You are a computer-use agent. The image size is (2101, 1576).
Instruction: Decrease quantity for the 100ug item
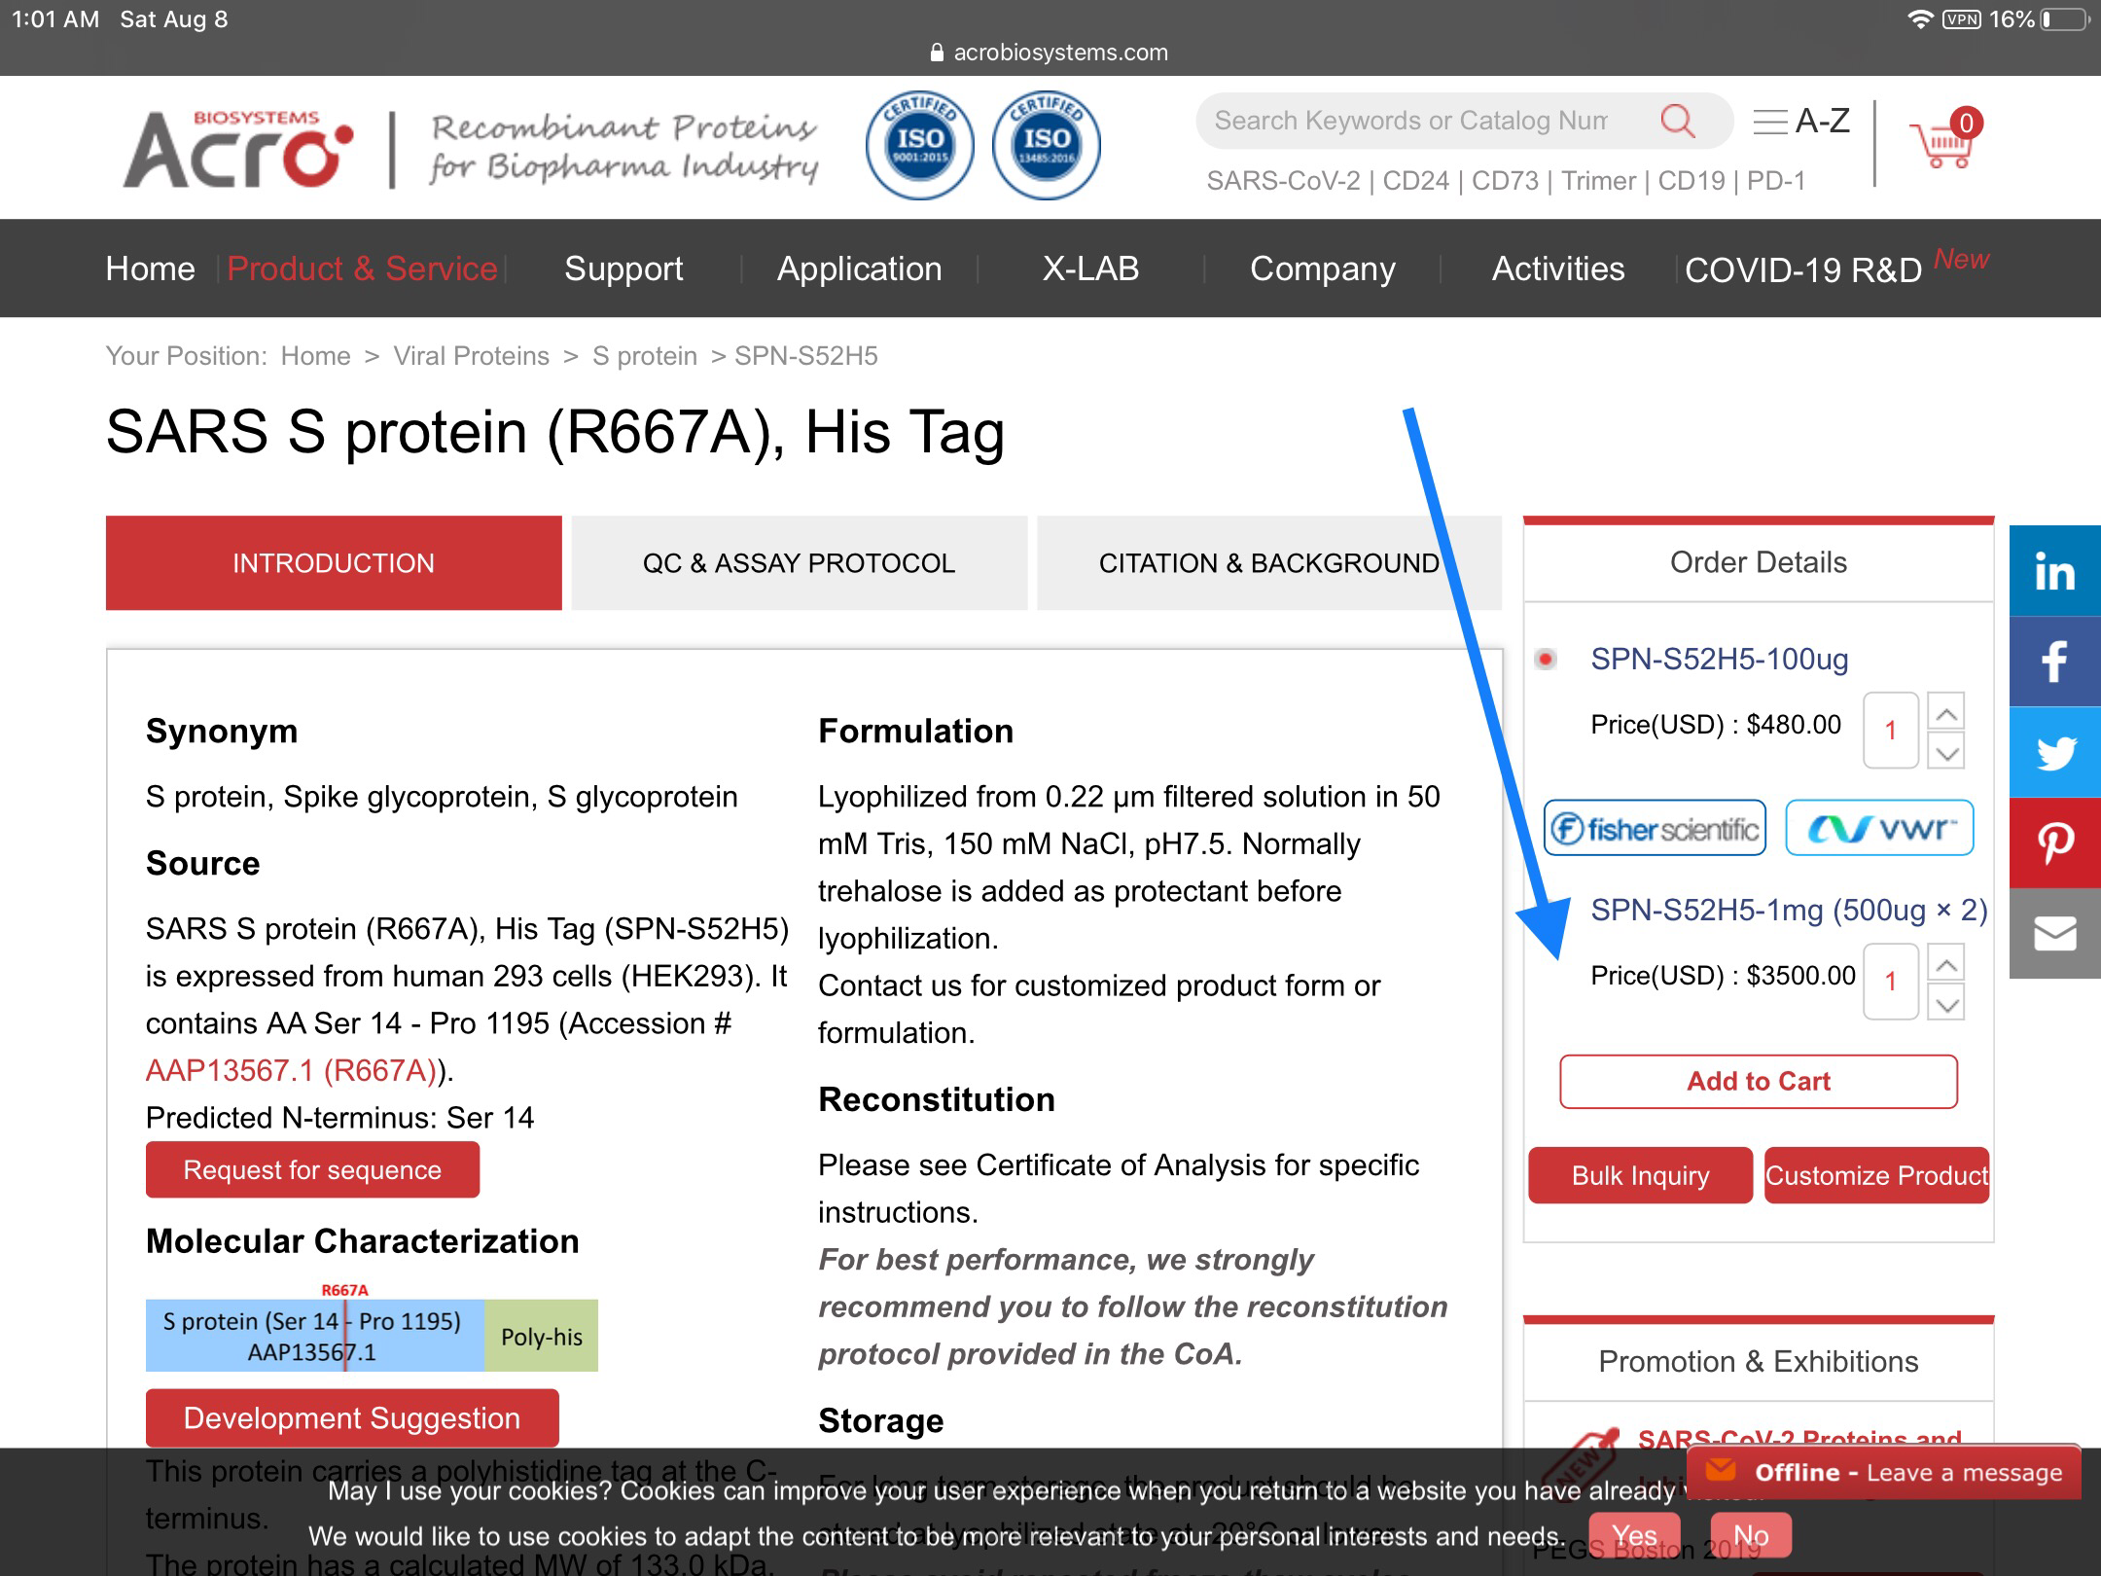pyautogui.click(x=1945, y=751)
